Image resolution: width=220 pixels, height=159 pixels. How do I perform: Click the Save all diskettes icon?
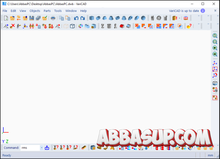pos(38,18)
